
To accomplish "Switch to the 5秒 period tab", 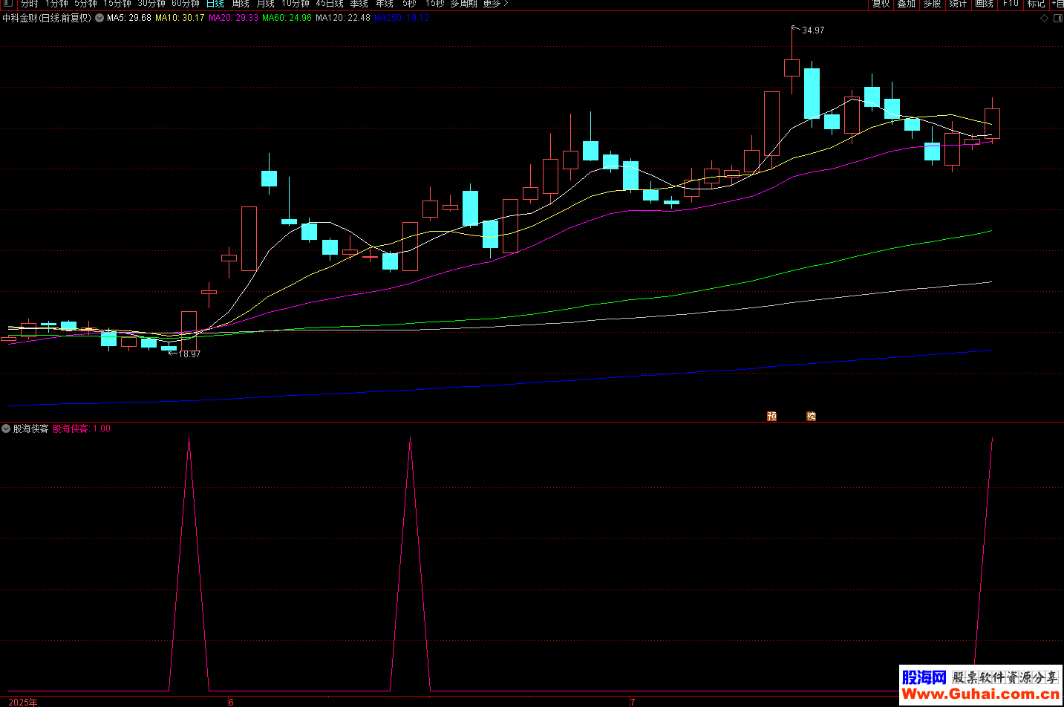I will click(409, 4).
